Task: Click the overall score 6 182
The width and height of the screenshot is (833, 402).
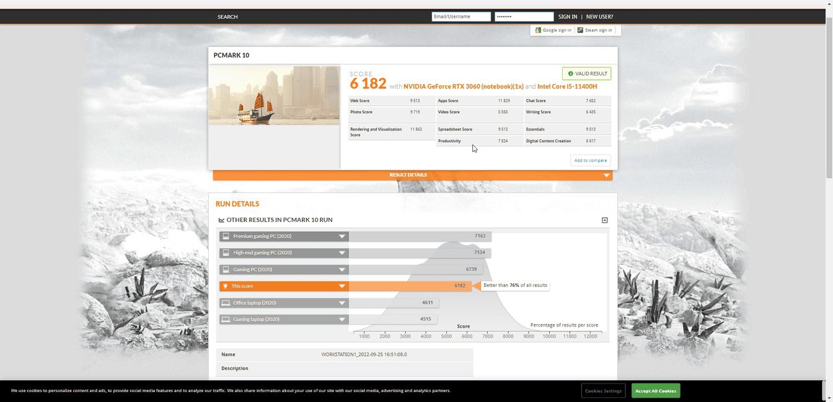Action: [368, 84]
